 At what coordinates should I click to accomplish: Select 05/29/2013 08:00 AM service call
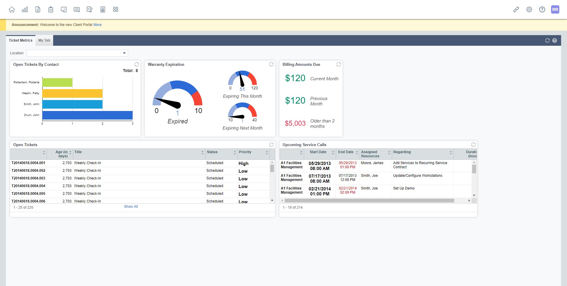[320, 166]
